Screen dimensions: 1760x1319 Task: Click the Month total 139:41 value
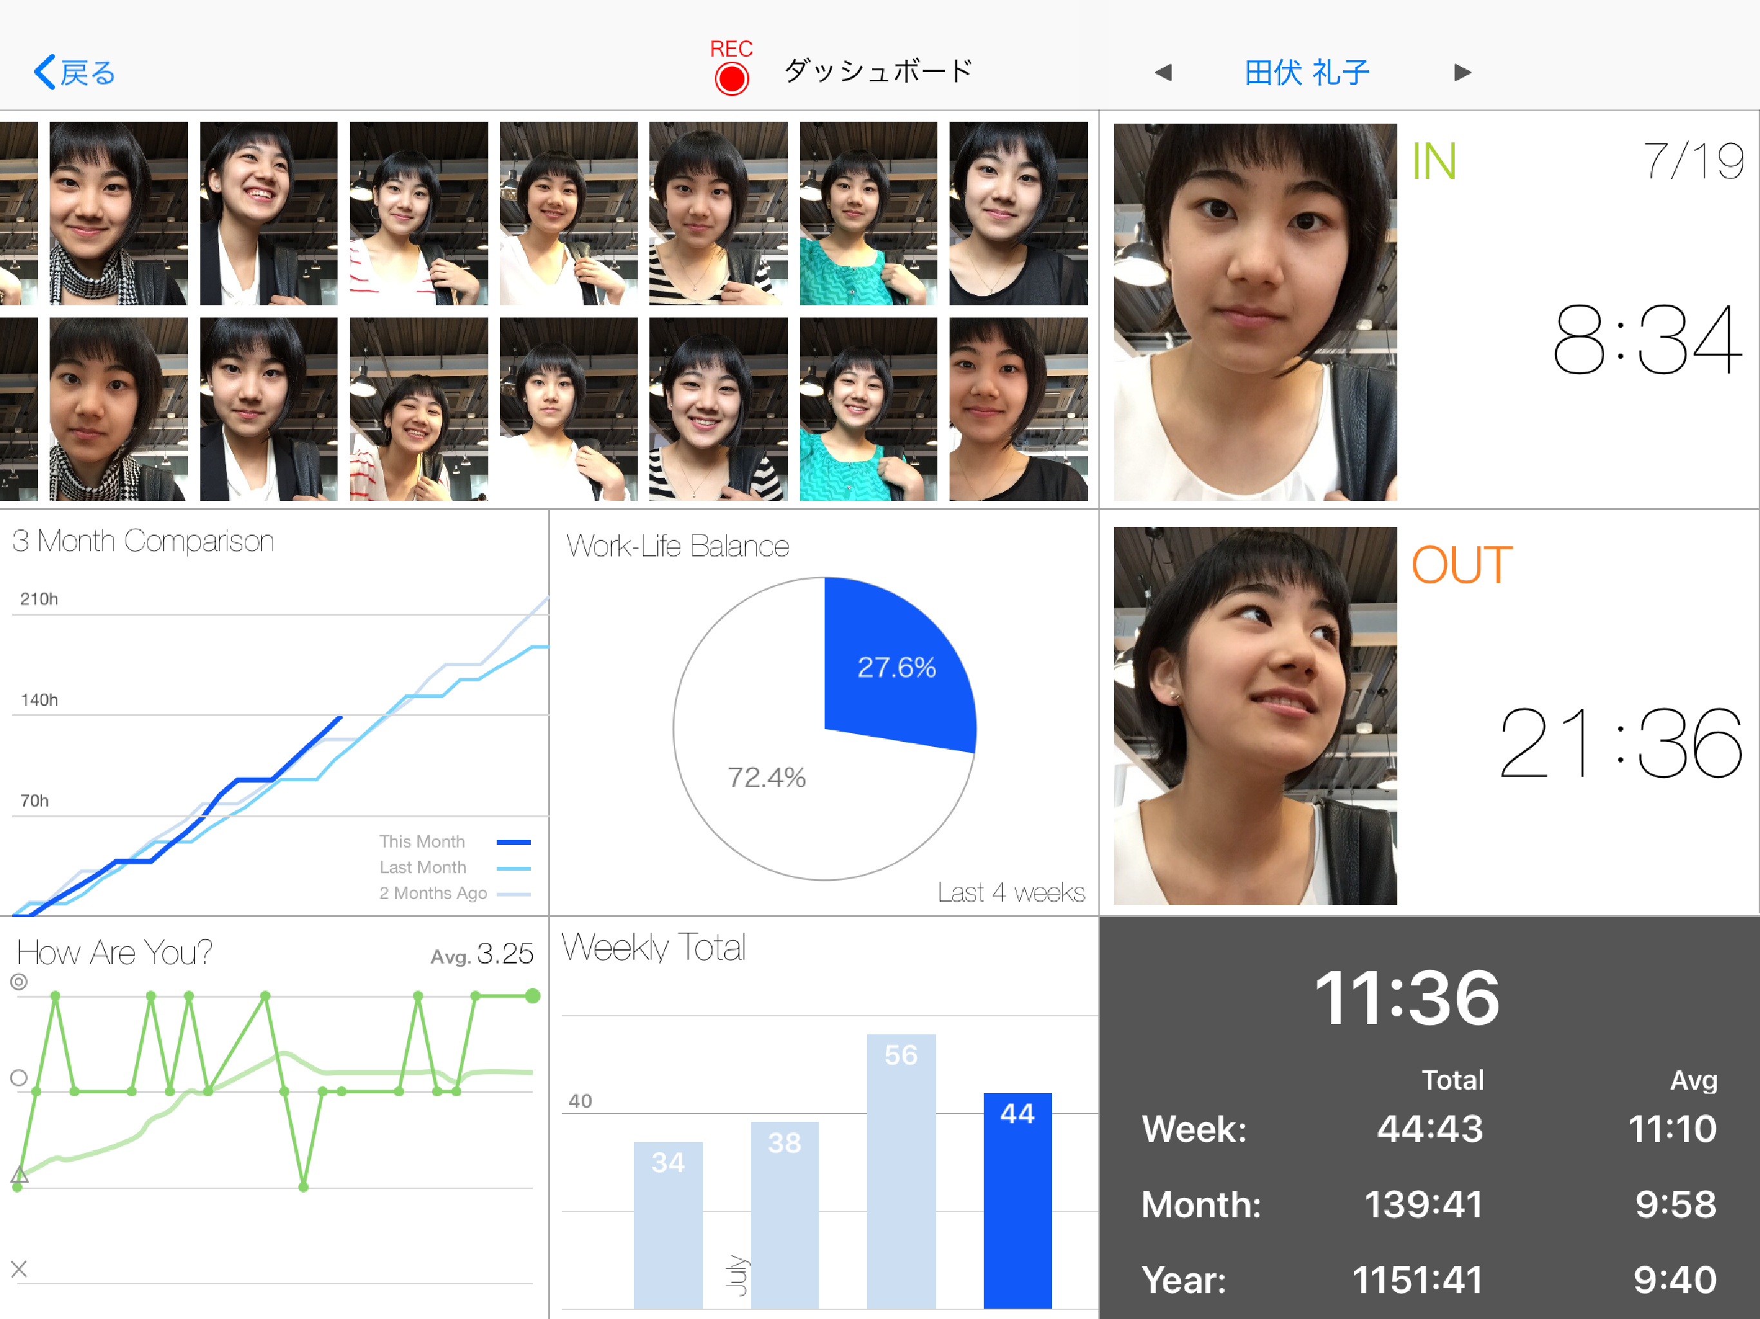tap(1424, 1204)
